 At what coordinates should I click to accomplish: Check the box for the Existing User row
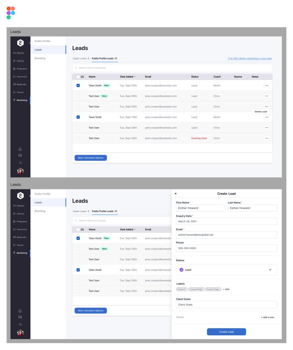78,138
